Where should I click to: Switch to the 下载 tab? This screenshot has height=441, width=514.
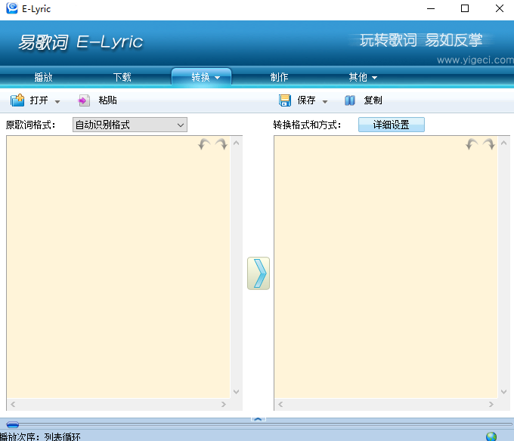click(122, 77)
